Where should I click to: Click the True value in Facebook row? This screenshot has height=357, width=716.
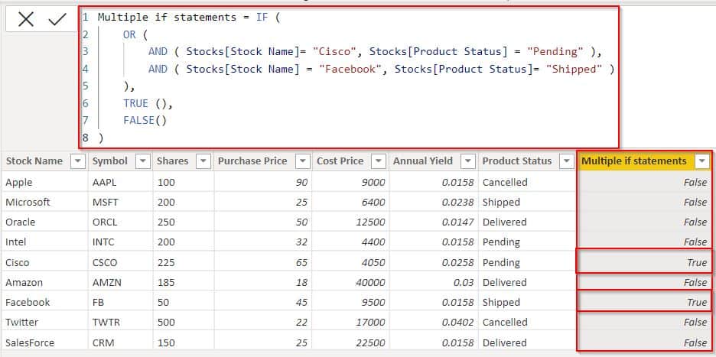(697, 302)
